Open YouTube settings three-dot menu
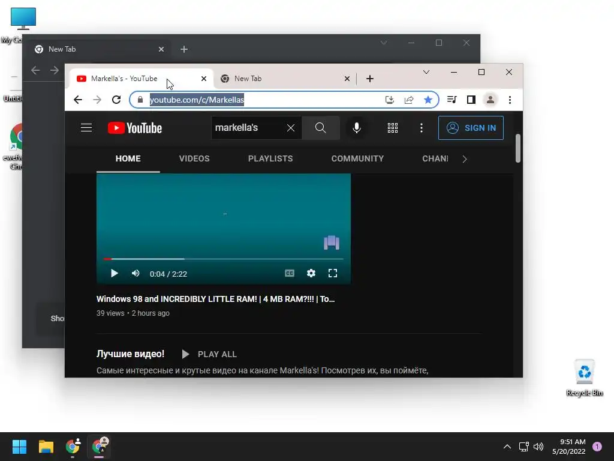 tap(422, 128)
